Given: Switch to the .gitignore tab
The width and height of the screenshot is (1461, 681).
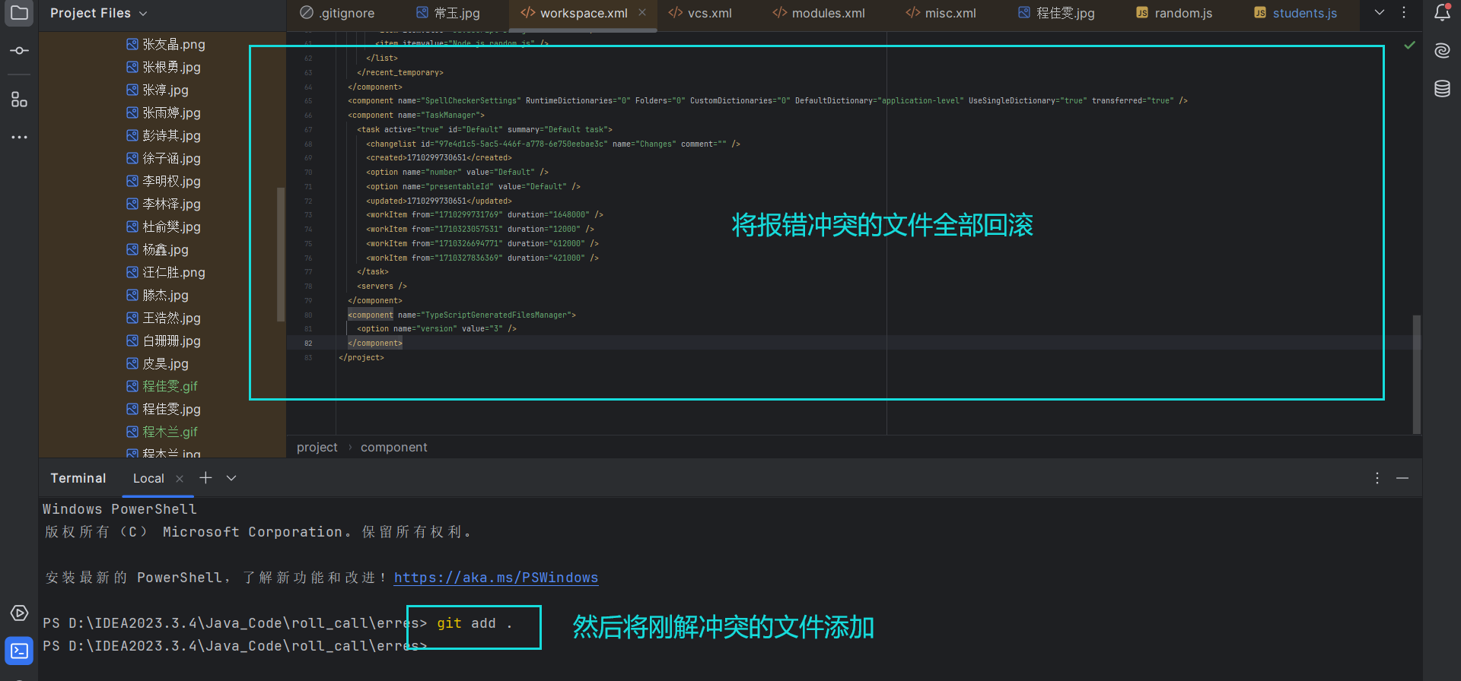Looking at the screenshot, I should [337, 13].
